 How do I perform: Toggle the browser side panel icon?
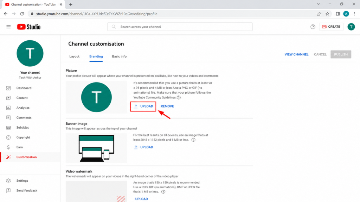click(x=337, y=14)
